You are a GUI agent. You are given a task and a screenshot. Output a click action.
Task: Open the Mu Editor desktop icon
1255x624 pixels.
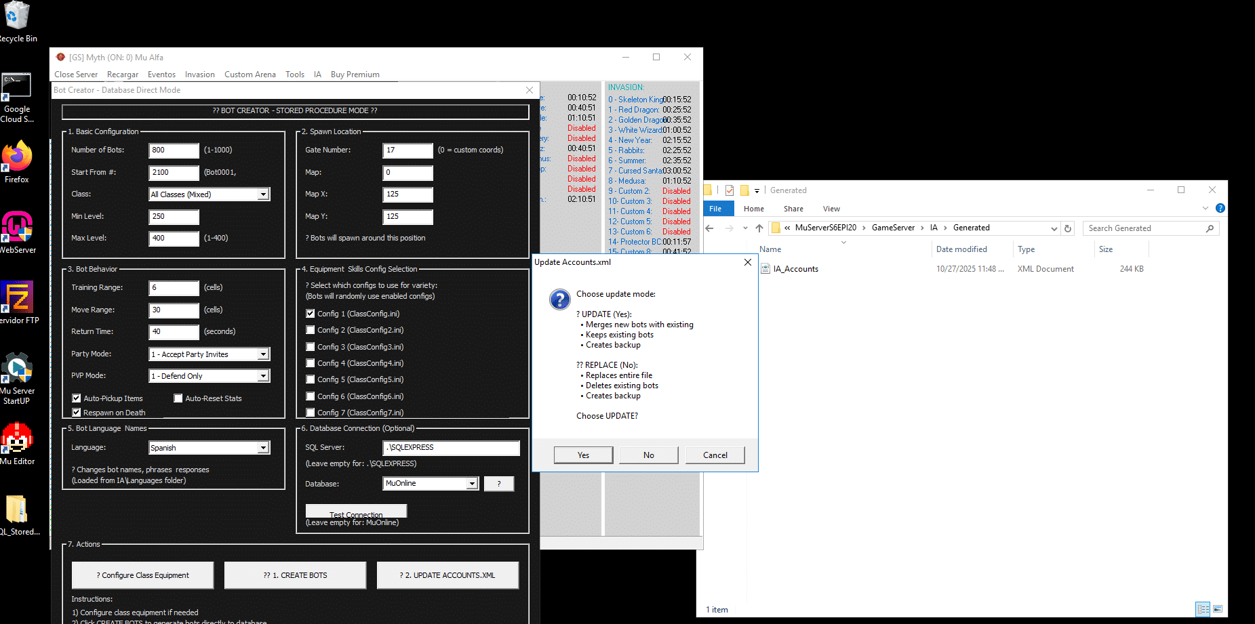click(17, 442)
